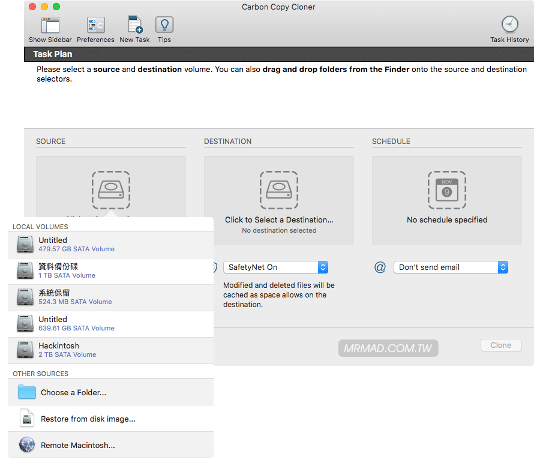
Task: Click the Task Plan header bar
Action: tap(279, 54)
